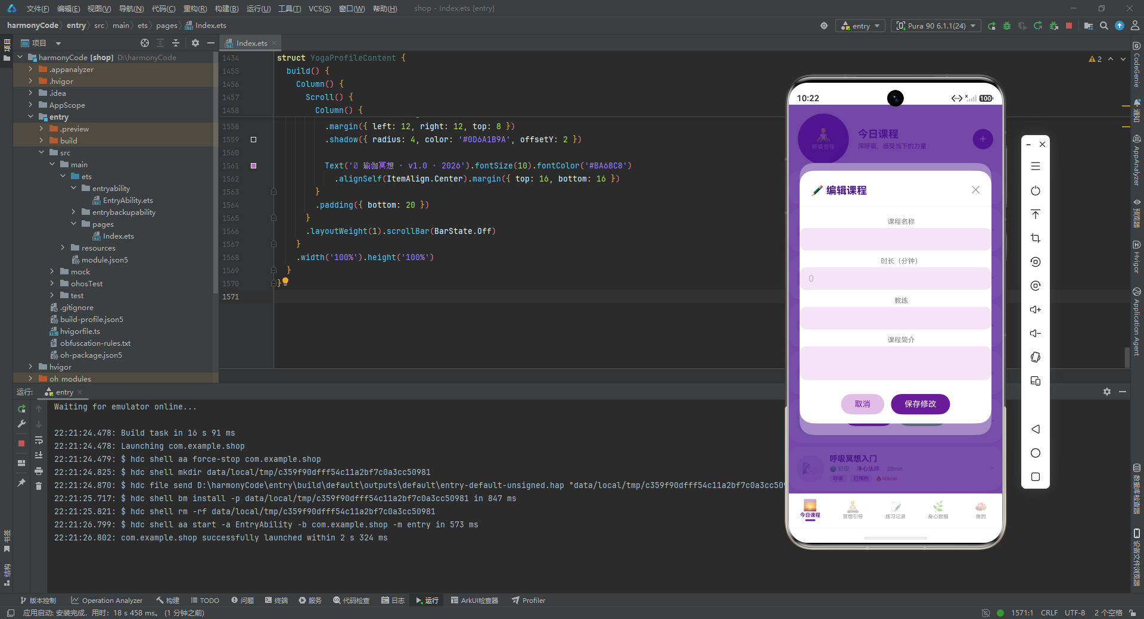1144x619 pixels.
Task: Expand the ohosTest folder
Action: [52, 283]
